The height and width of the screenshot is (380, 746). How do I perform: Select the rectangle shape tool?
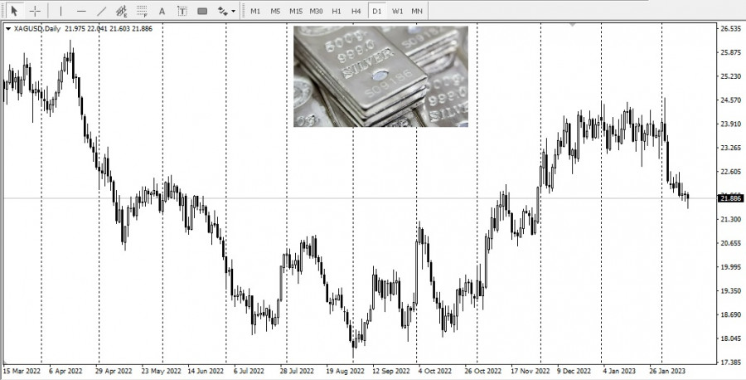[202, 11]
